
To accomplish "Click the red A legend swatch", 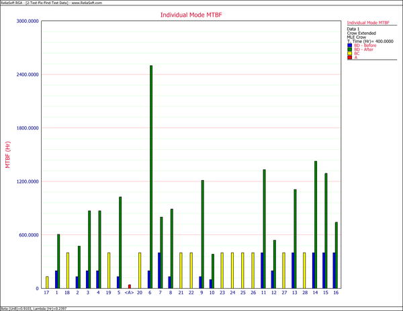I will click(x=349, y=57).
